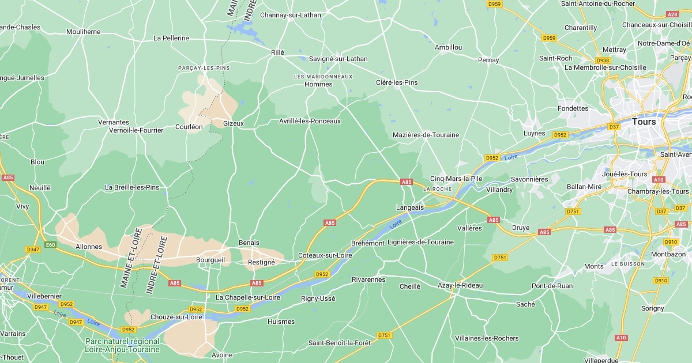Click the Azay-le-Rideau place name
This screenshot has width=692, height=363.
[460, 286]
